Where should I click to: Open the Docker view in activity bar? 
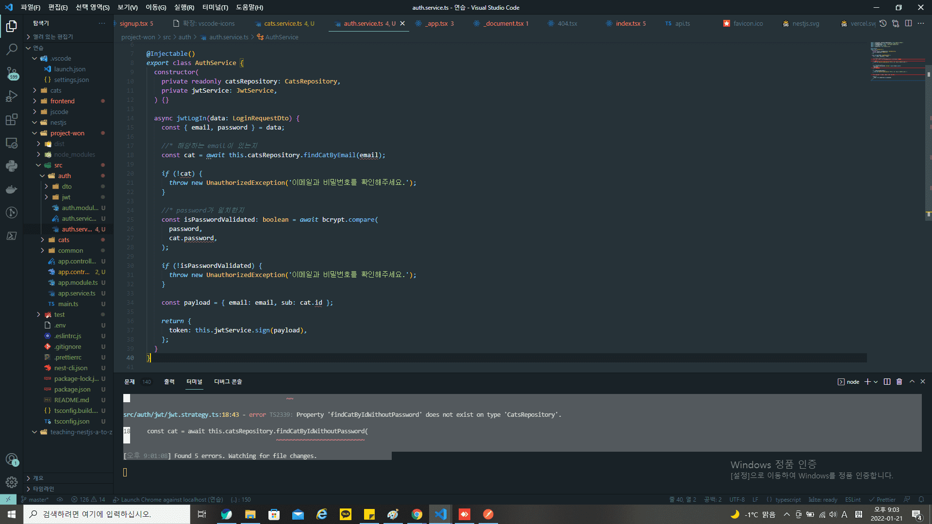[12, 189]
